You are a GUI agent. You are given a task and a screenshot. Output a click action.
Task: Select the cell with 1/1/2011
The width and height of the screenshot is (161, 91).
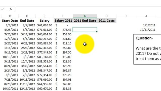coord(146,25)
